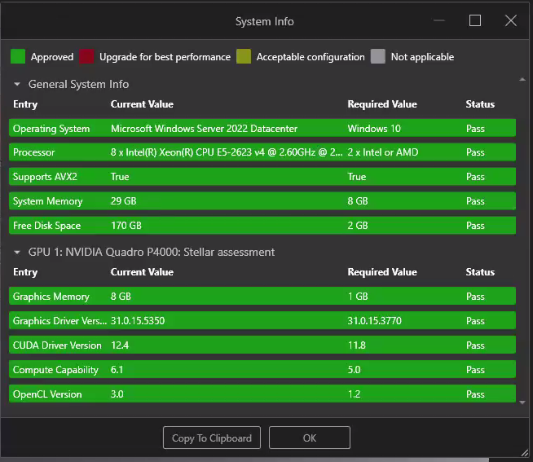Click the 5.0 required compute capability value
This screenshot has height=462, width=533.
pos(354,370)
